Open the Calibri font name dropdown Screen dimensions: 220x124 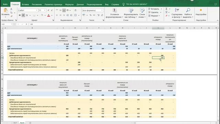coord(37,10)
